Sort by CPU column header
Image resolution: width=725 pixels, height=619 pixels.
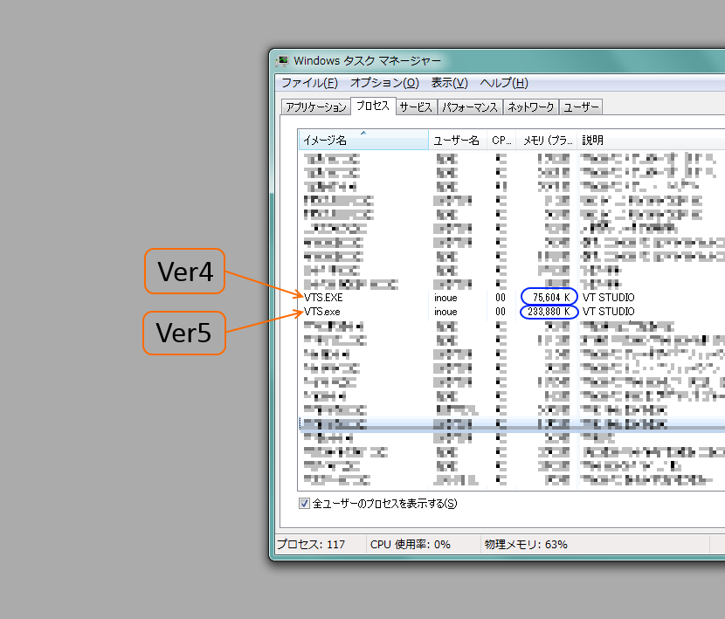[501, 141]
